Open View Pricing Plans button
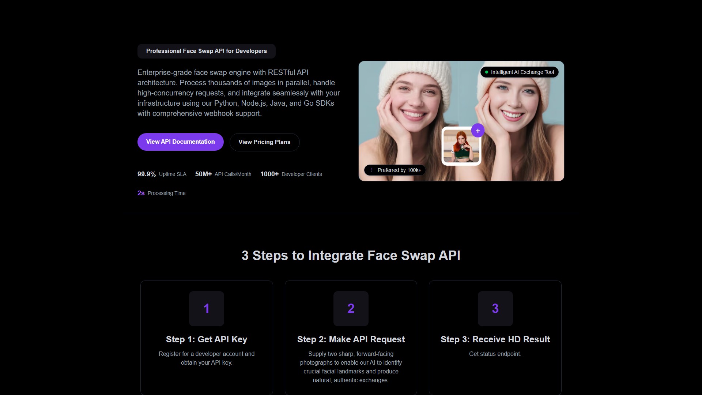 264,142
